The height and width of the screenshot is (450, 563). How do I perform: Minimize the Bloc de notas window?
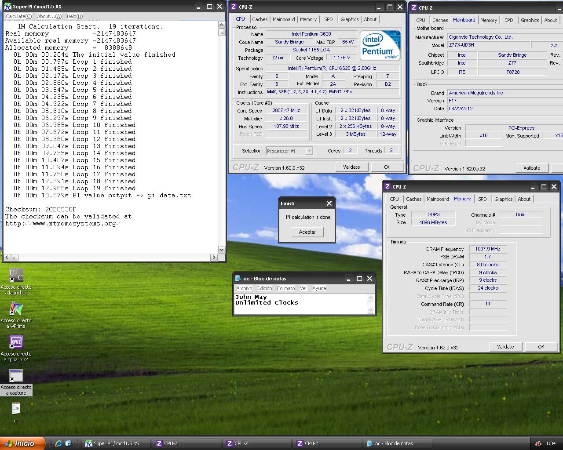(349, 279)
